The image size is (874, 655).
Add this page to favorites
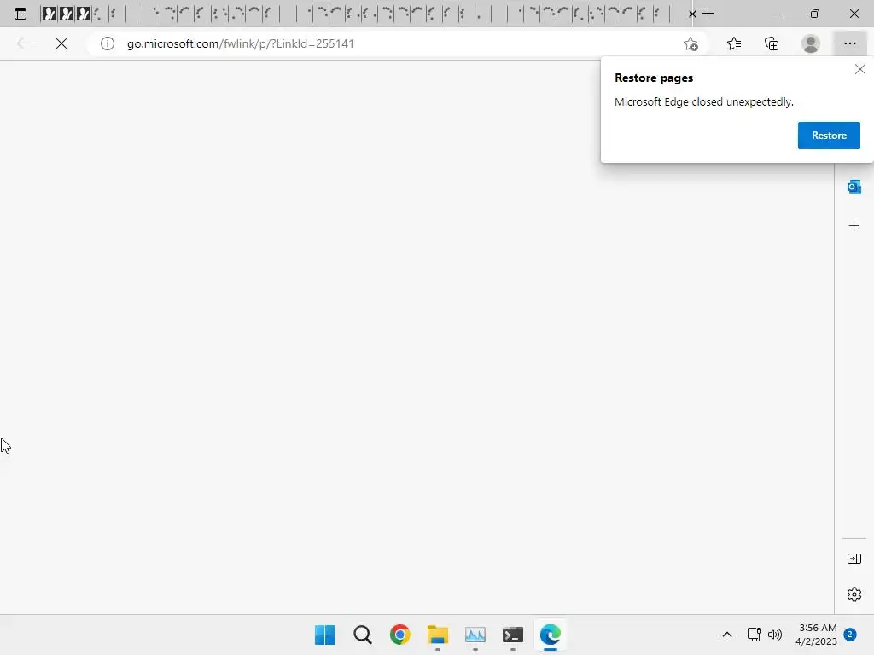[x=690, y=43]
